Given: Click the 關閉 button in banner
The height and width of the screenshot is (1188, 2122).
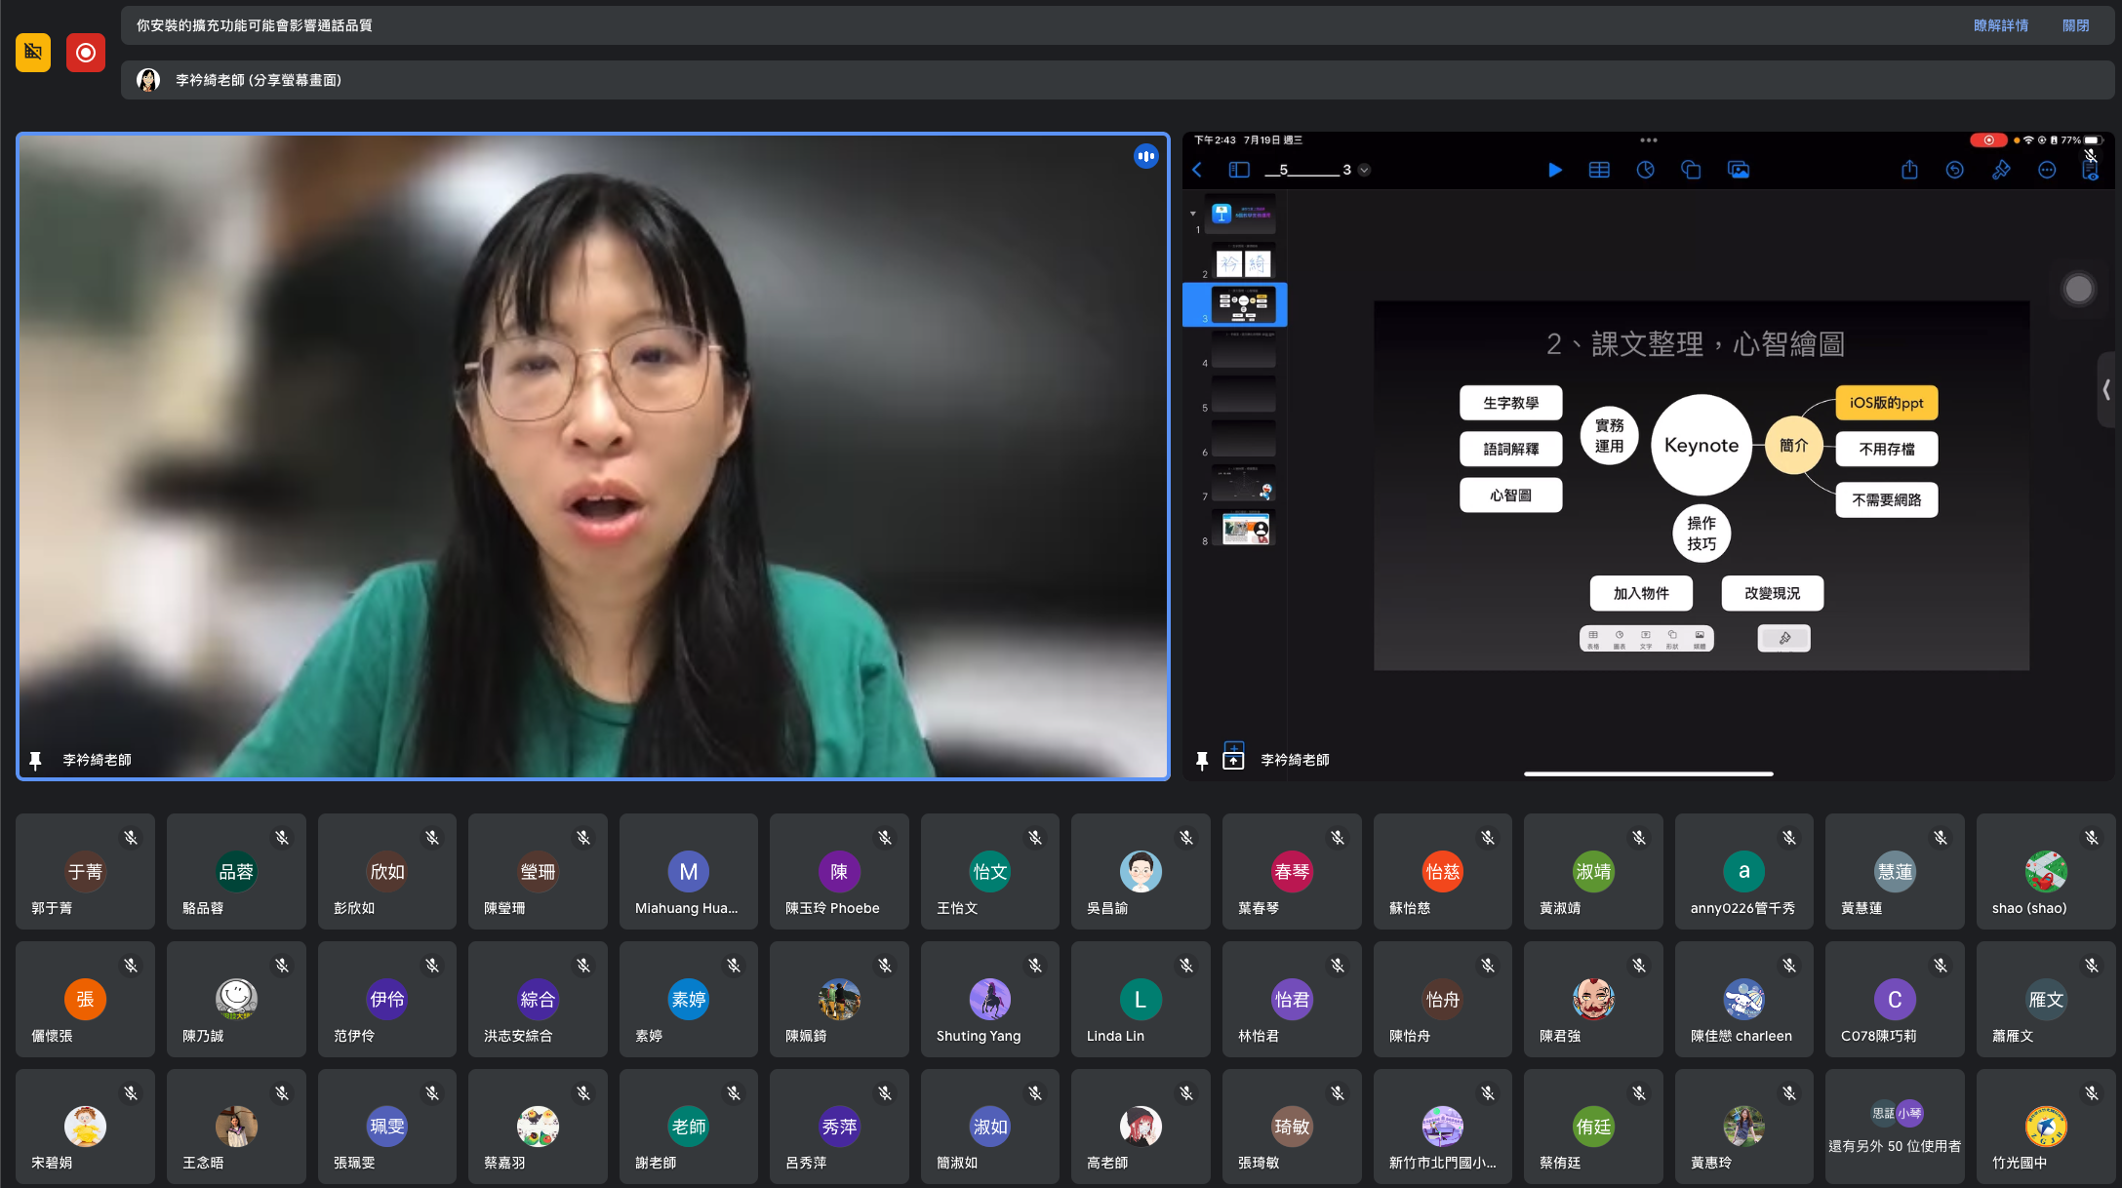Looking at the screenshot, I should [2075, 25].
